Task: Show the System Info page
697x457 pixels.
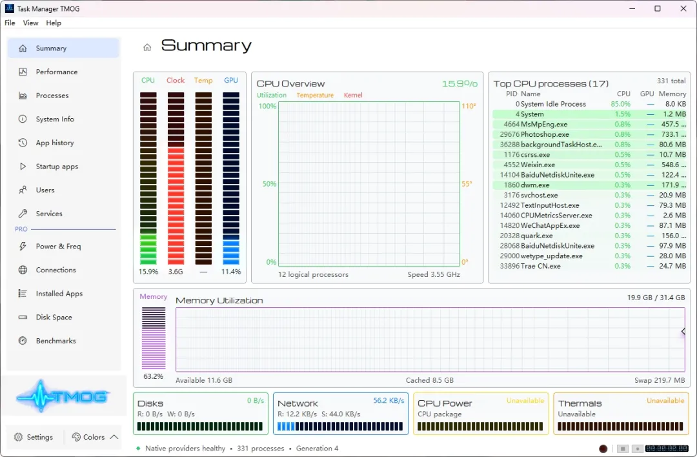Action: pos(63,119)
